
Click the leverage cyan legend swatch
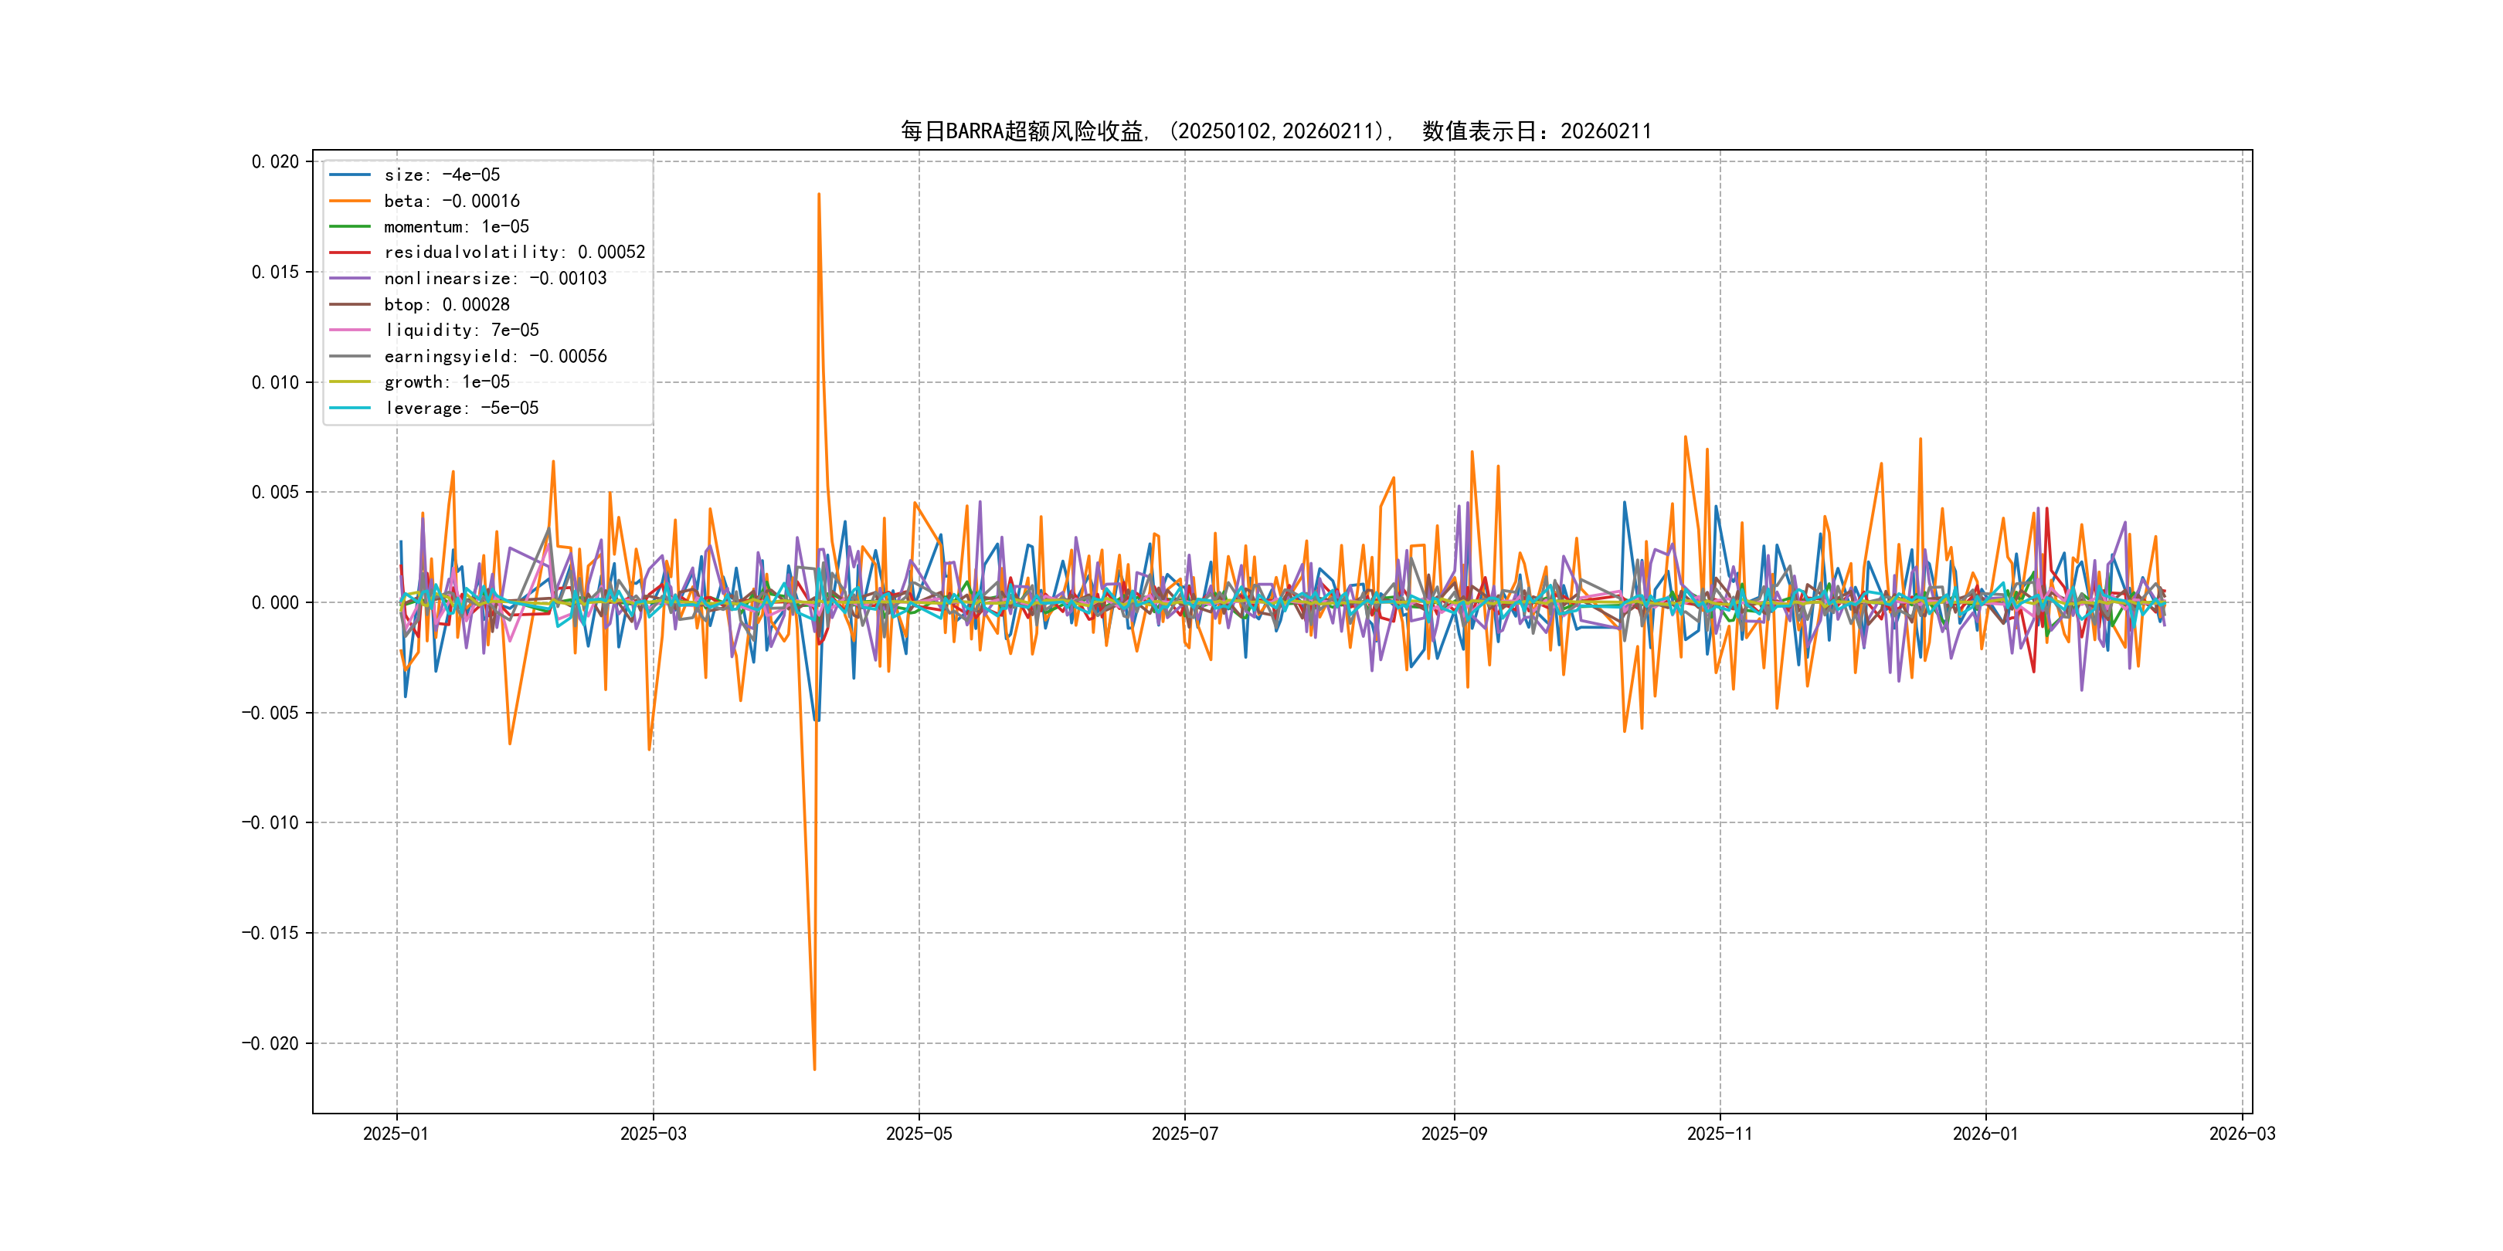tap(350, 408)
